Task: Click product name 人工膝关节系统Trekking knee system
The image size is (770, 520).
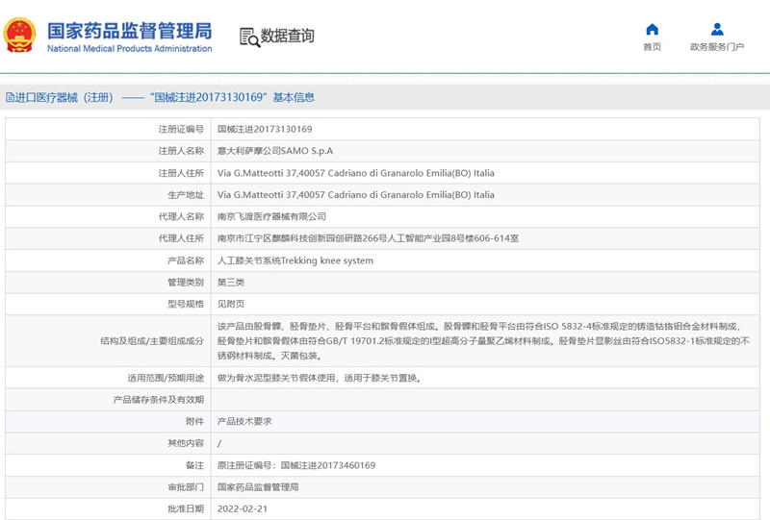Action: (x=295, y=260)
